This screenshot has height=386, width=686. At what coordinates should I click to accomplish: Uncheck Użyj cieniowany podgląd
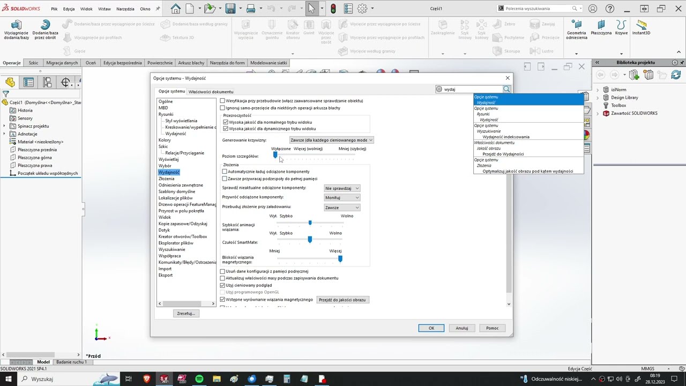pos(223,285)
